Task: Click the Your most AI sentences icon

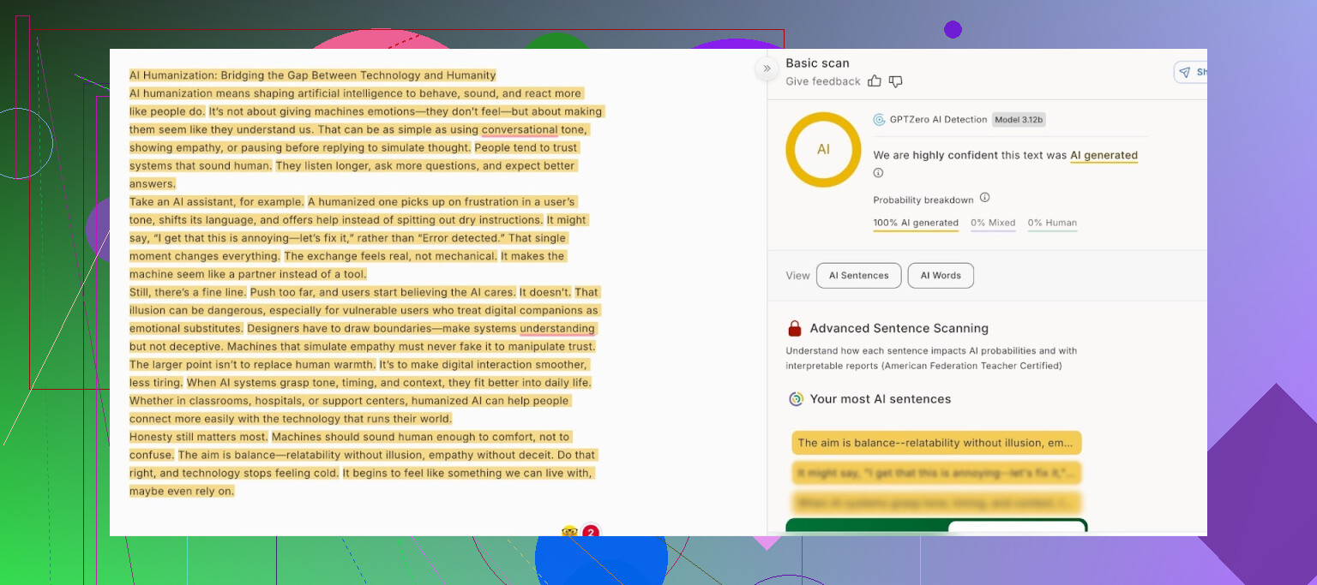Action: [x=796, y=399]
